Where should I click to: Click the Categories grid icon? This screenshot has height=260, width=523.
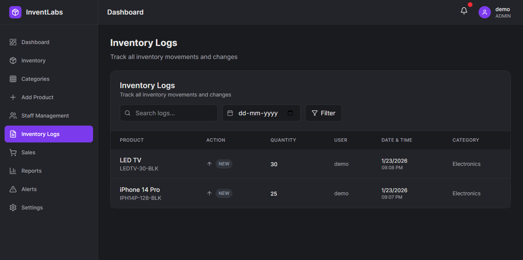point(13,79)
